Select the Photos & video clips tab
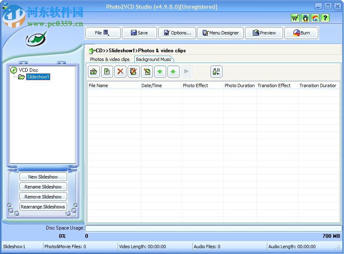 click(109, 59)
